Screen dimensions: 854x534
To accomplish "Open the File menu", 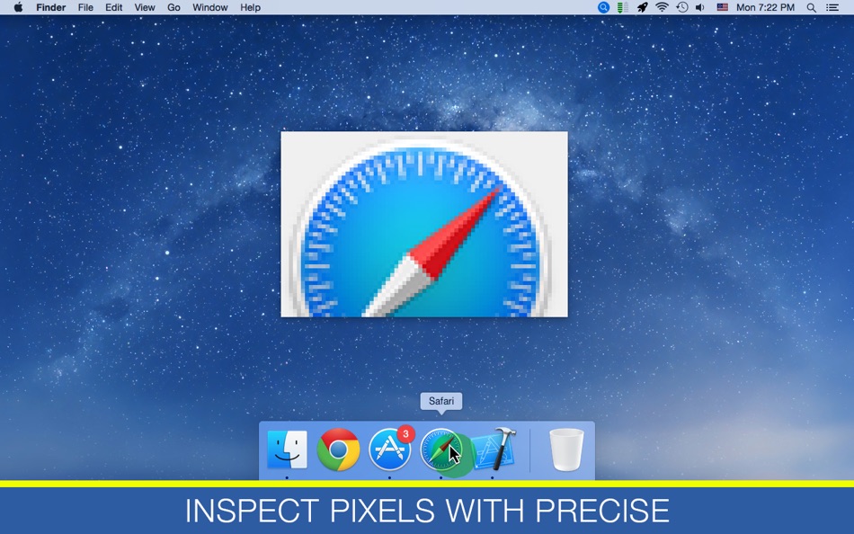I will [85, 7].
